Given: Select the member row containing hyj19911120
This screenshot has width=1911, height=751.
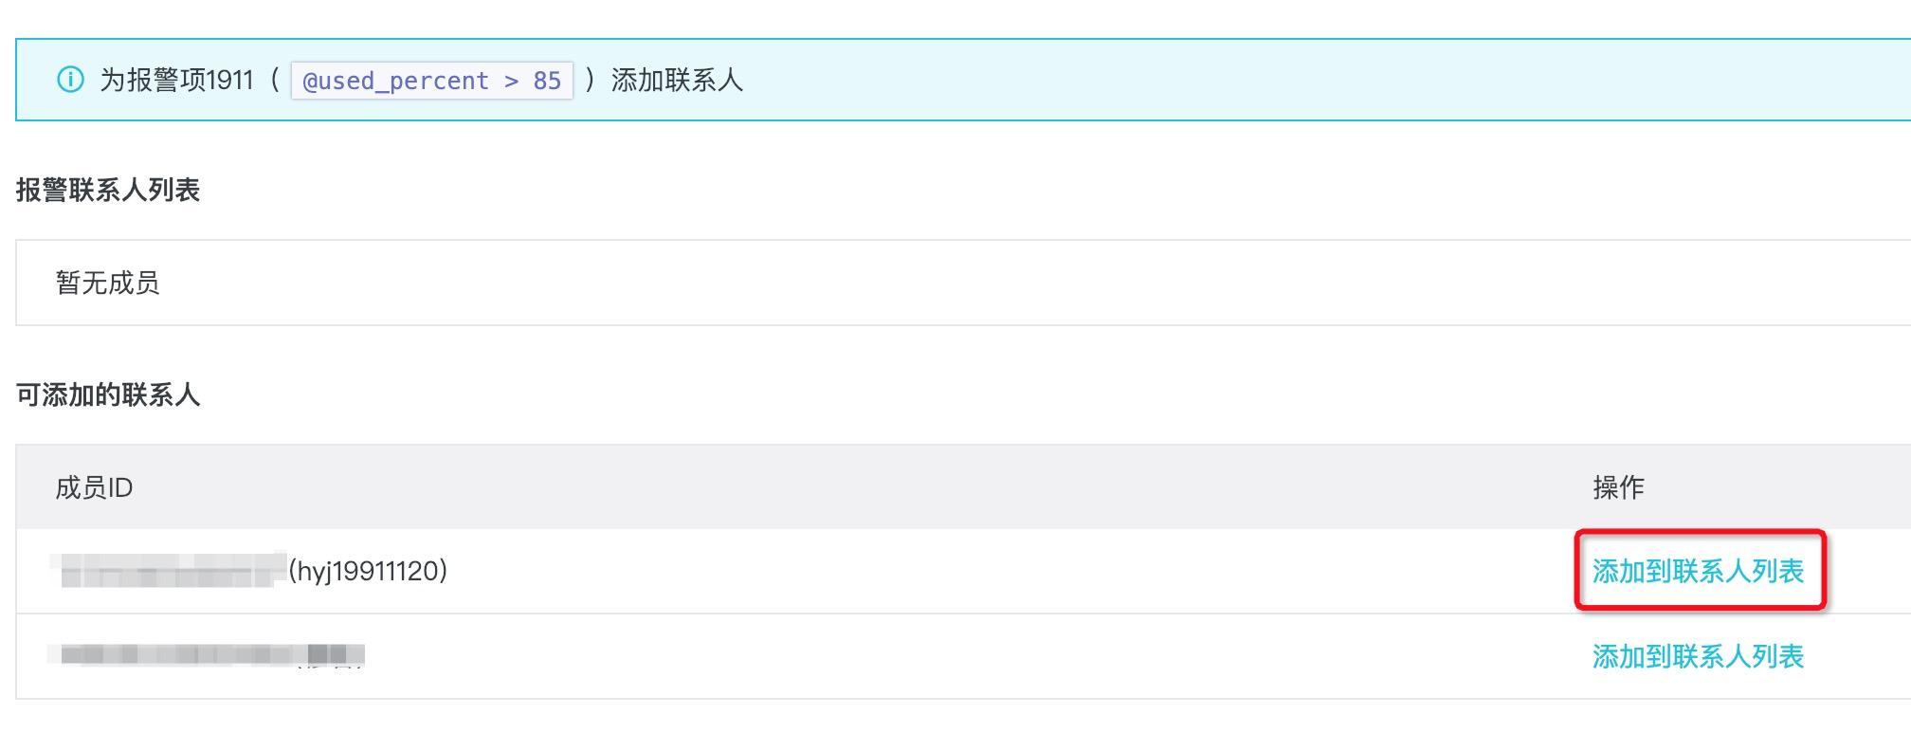Looking at the screenshot, I should coord(664,571).
